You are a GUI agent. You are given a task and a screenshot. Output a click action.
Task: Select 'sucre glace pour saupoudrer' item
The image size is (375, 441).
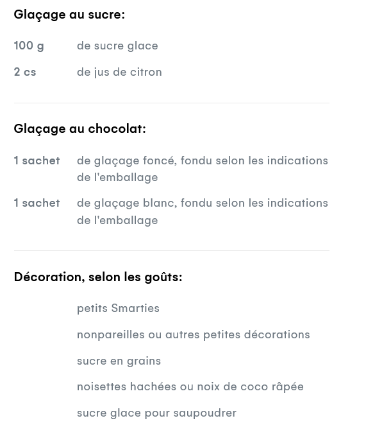156,413
